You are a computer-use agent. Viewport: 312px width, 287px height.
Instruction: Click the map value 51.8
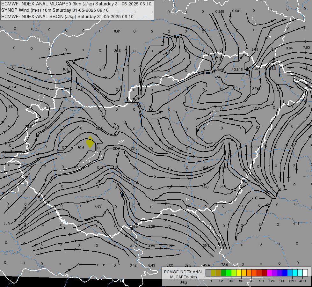click(222, 167)
